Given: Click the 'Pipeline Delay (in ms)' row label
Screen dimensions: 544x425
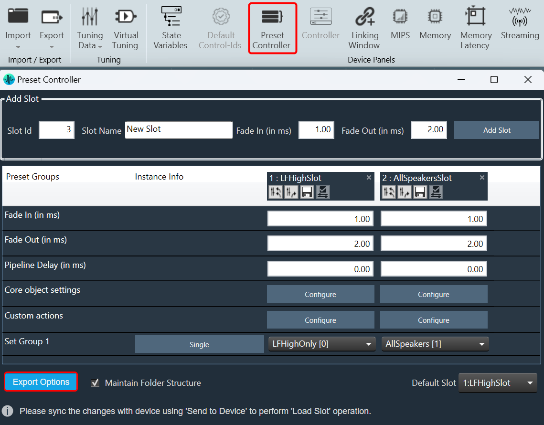Looking at the screenshot, I should 45,265.
